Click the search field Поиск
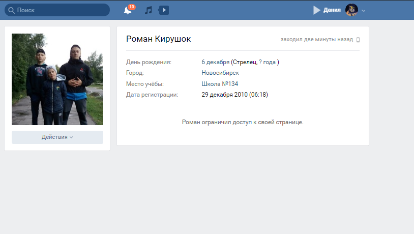This screenshot has width=414, height=234. (57, 10)
